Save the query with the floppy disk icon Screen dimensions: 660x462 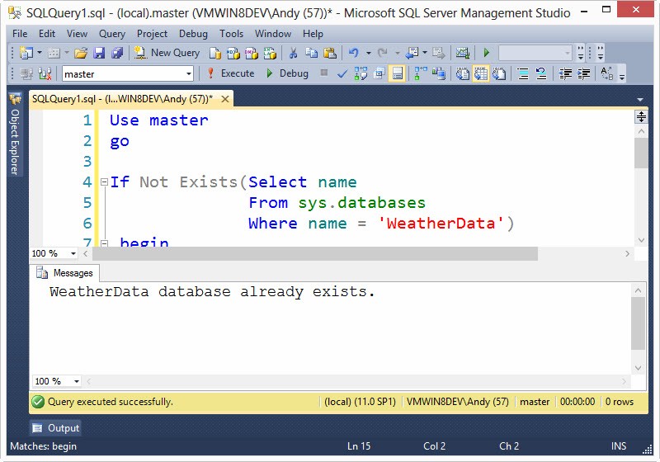coord(99,53)
